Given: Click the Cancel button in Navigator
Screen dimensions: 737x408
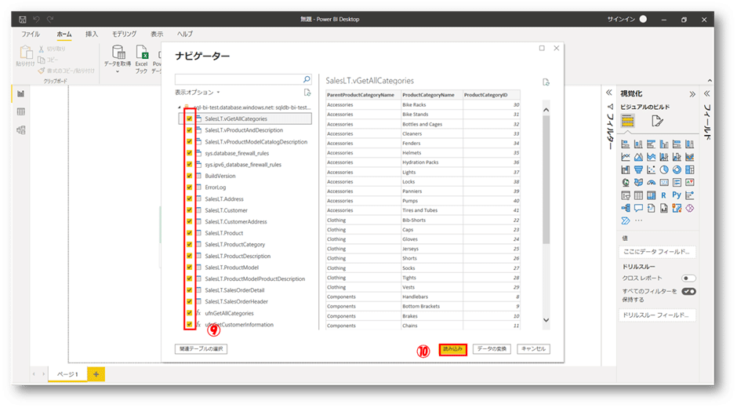Looking at the screenshot, I should [533, 349].
